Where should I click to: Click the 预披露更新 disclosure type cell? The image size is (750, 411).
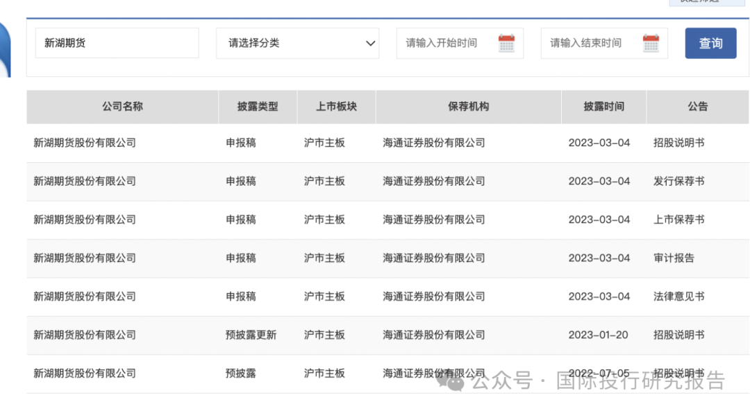(251, 335)
